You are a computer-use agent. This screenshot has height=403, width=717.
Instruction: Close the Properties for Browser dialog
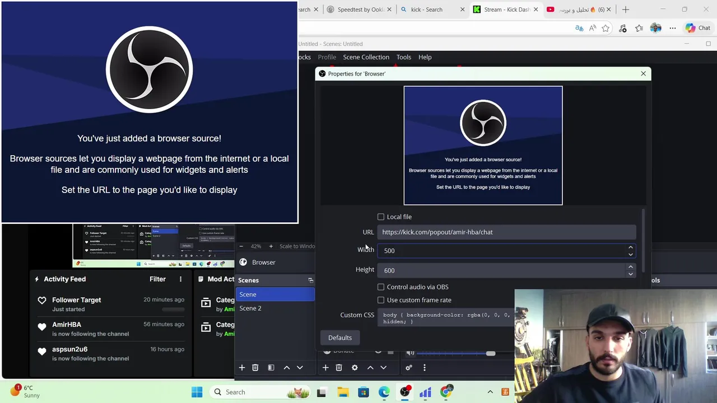tap(643, 73)
